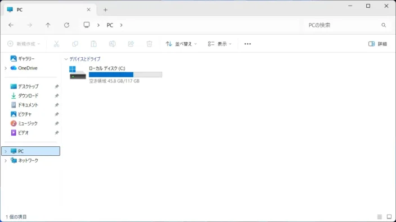Switch to the large thumbnails view icon
396x222 pixels.
click(x=389, y=217)
